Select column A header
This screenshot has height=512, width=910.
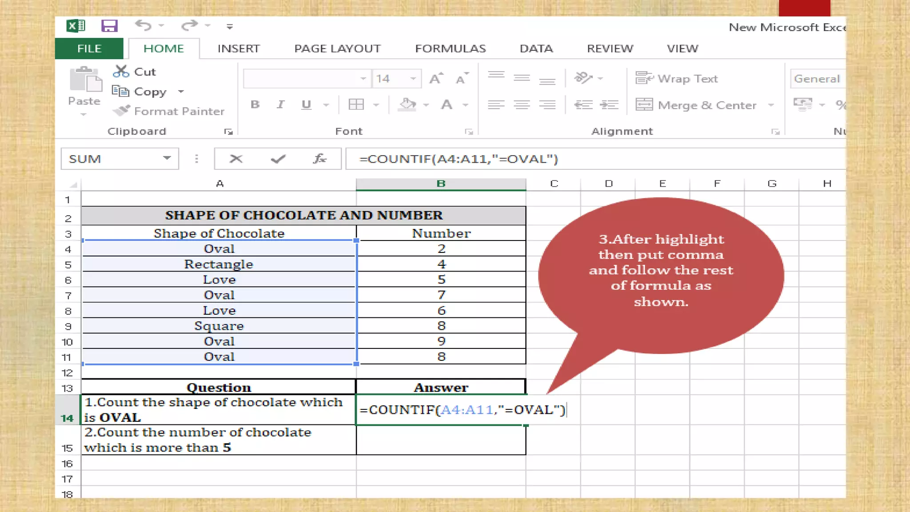pos(219,184)
